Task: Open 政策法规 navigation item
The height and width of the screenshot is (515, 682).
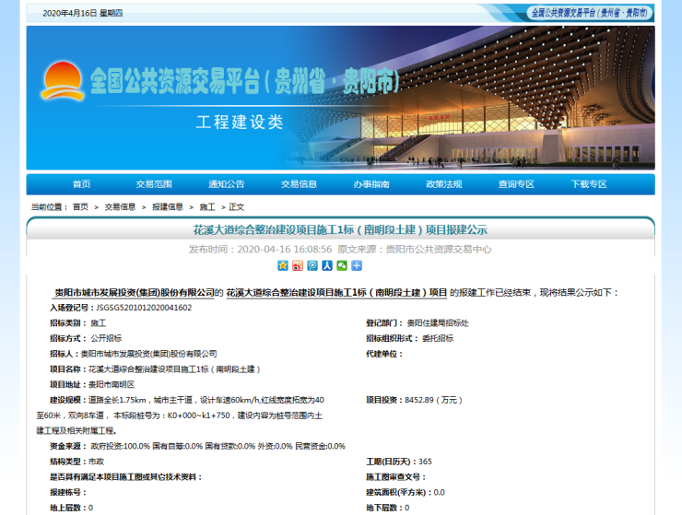Action: pos(443,184)
